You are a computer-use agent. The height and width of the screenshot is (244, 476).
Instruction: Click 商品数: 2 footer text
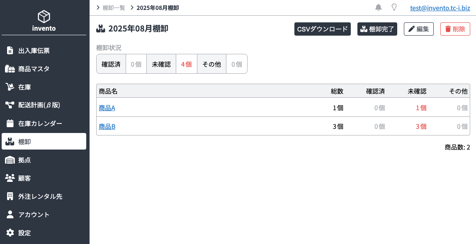[457, 147]
